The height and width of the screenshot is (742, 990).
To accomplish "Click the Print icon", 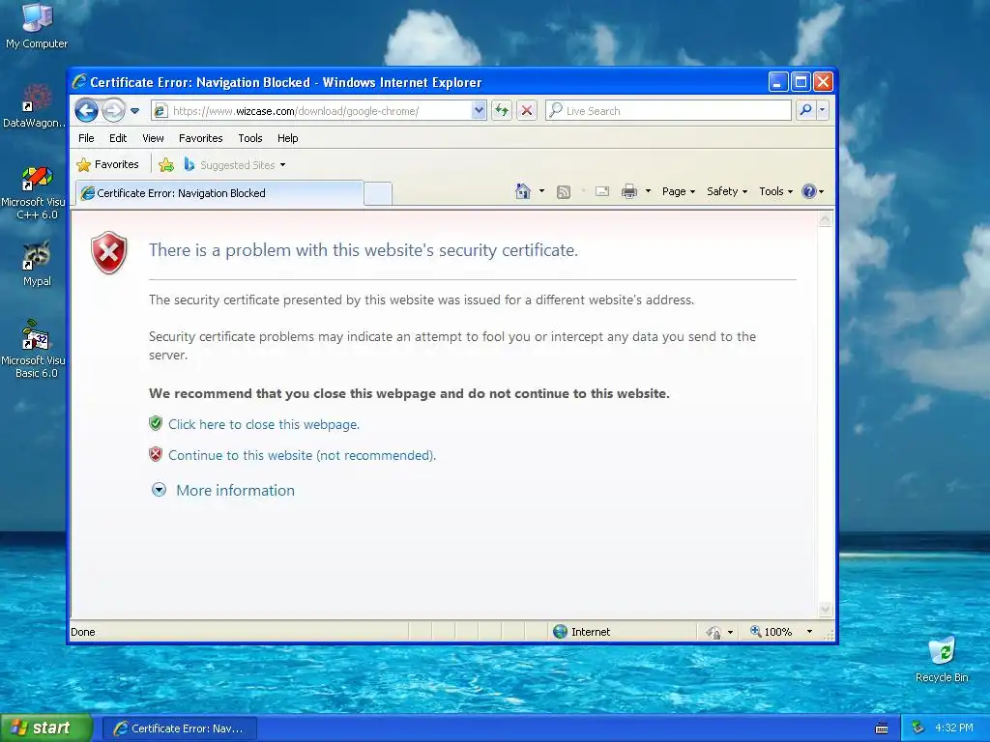I will click(629, 192).
